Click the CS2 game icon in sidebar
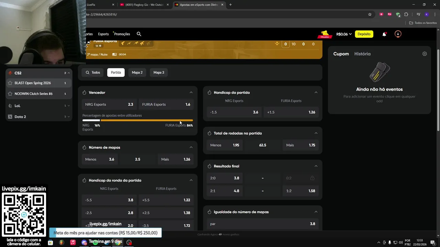The height and width of the screenshot is (247, 440). pos(10,73)
